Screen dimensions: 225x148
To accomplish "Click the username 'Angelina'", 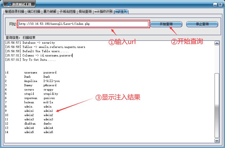I will pyautogui.click(x=30, y=81).
